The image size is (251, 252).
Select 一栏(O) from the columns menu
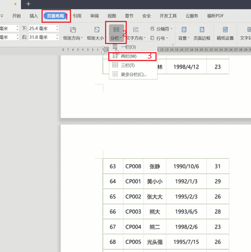point(133,47)
